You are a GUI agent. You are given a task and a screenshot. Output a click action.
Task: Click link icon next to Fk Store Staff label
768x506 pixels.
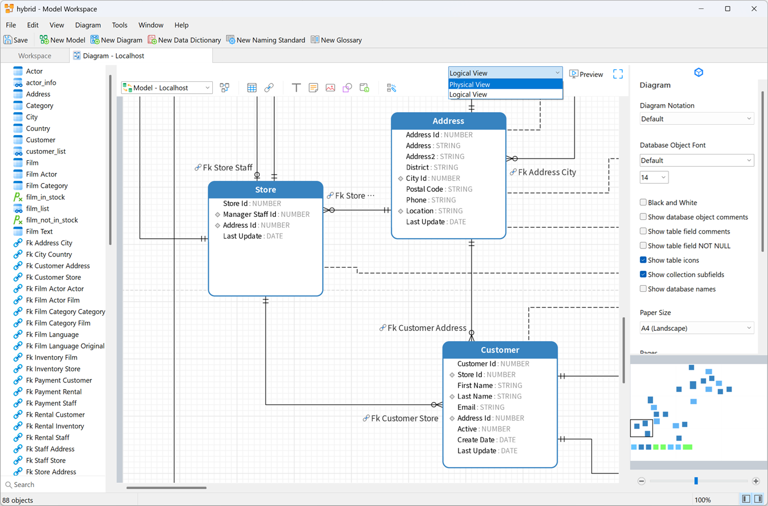click(x=198, y=168)
